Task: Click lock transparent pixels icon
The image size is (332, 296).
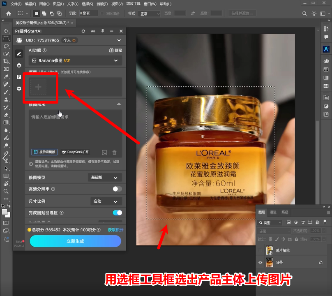Action: pyautogui.click(x=270, y=239)
